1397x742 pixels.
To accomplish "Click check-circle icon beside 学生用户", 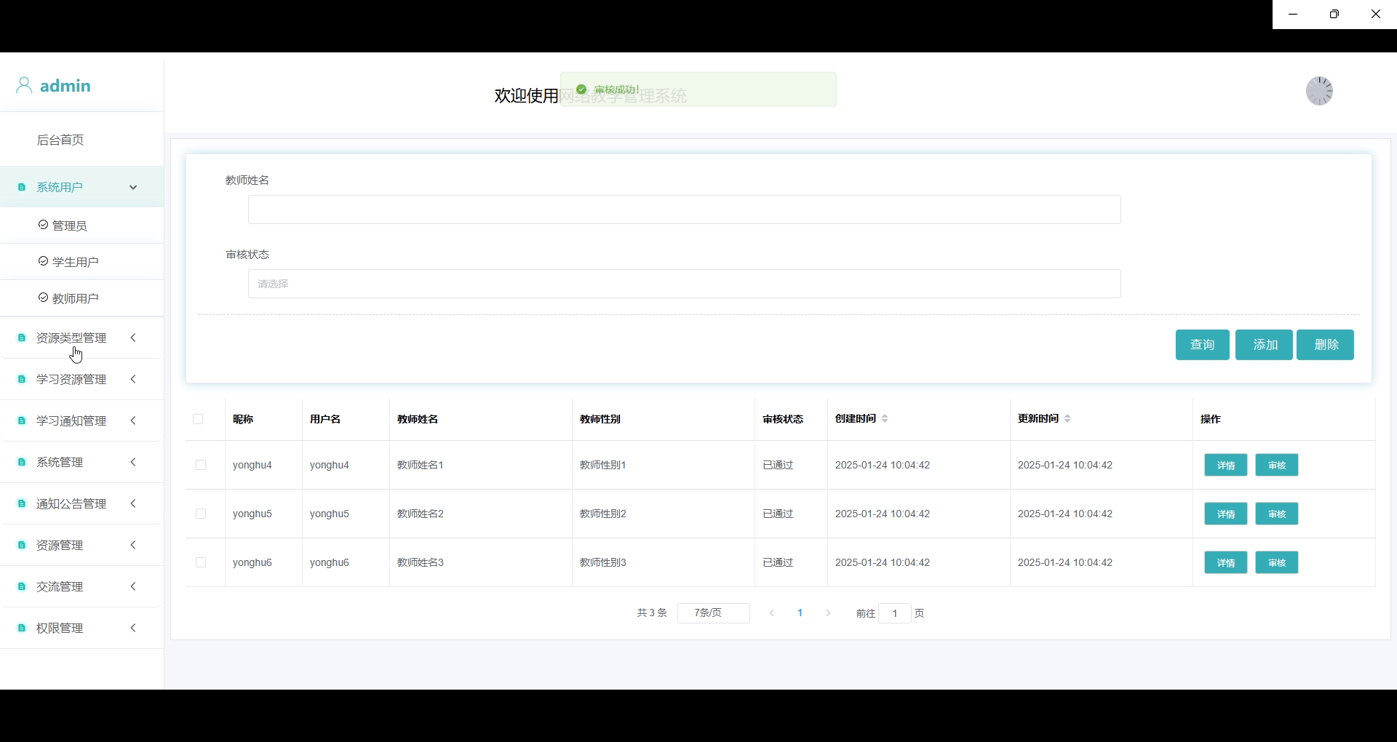I will click(x=43, y=261).
